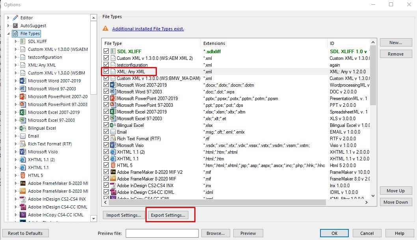Viewport: 417px width, 240px height.
Task: Click the Microsoft Excel 97-2003 icon in the list
Action: pyautogui.click(x=113, y=119)
